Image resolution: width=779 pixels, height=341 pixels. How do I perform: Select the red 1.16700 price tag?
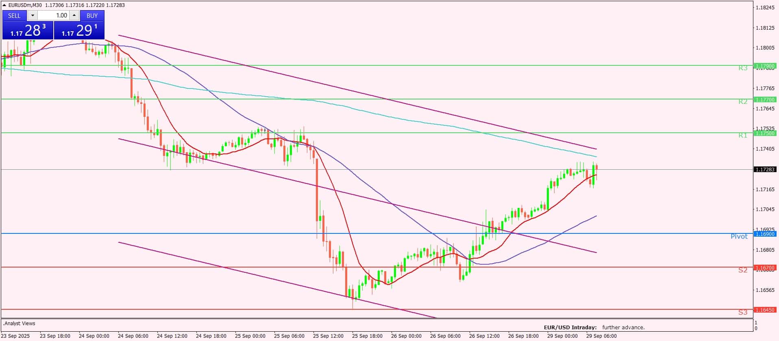coord(765,268)
